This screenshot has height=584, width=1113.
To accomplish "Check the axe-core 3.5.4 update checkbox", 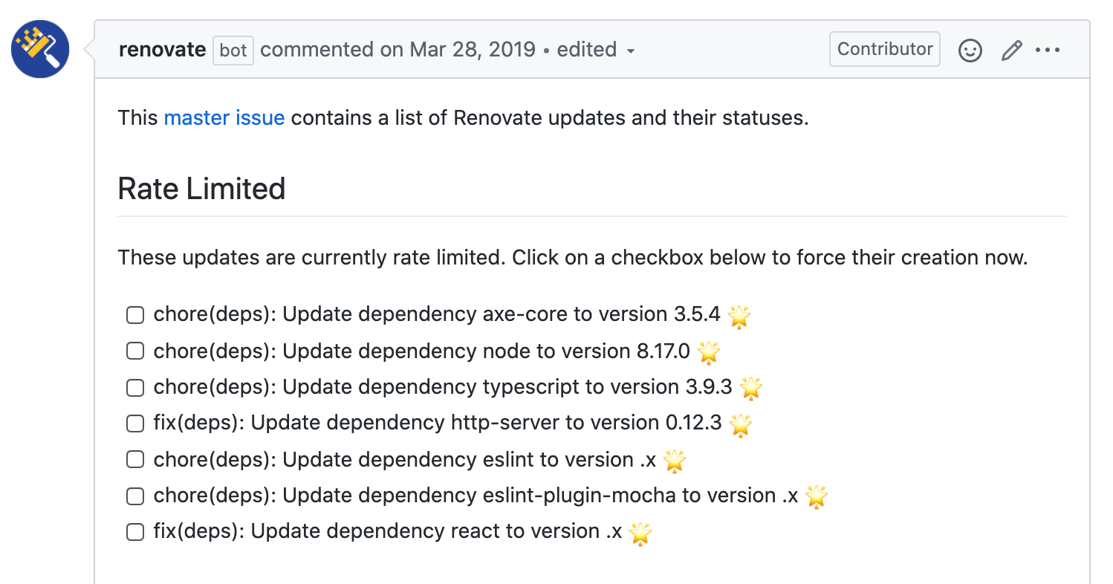I will tap(134, 315).
